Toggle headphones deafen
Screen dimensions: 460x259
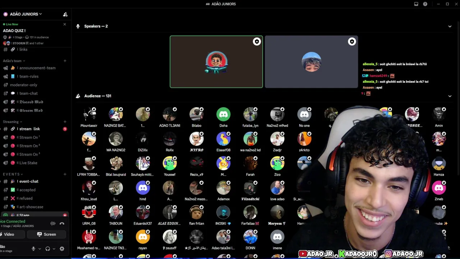coord(47,249)
